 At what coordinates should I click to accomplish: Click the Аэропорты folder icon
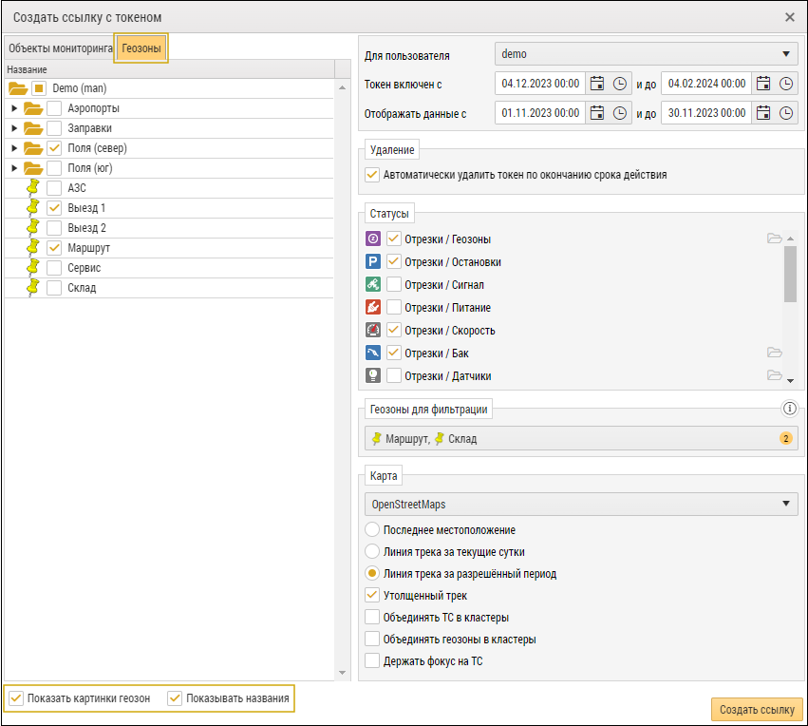coord(33,108)
